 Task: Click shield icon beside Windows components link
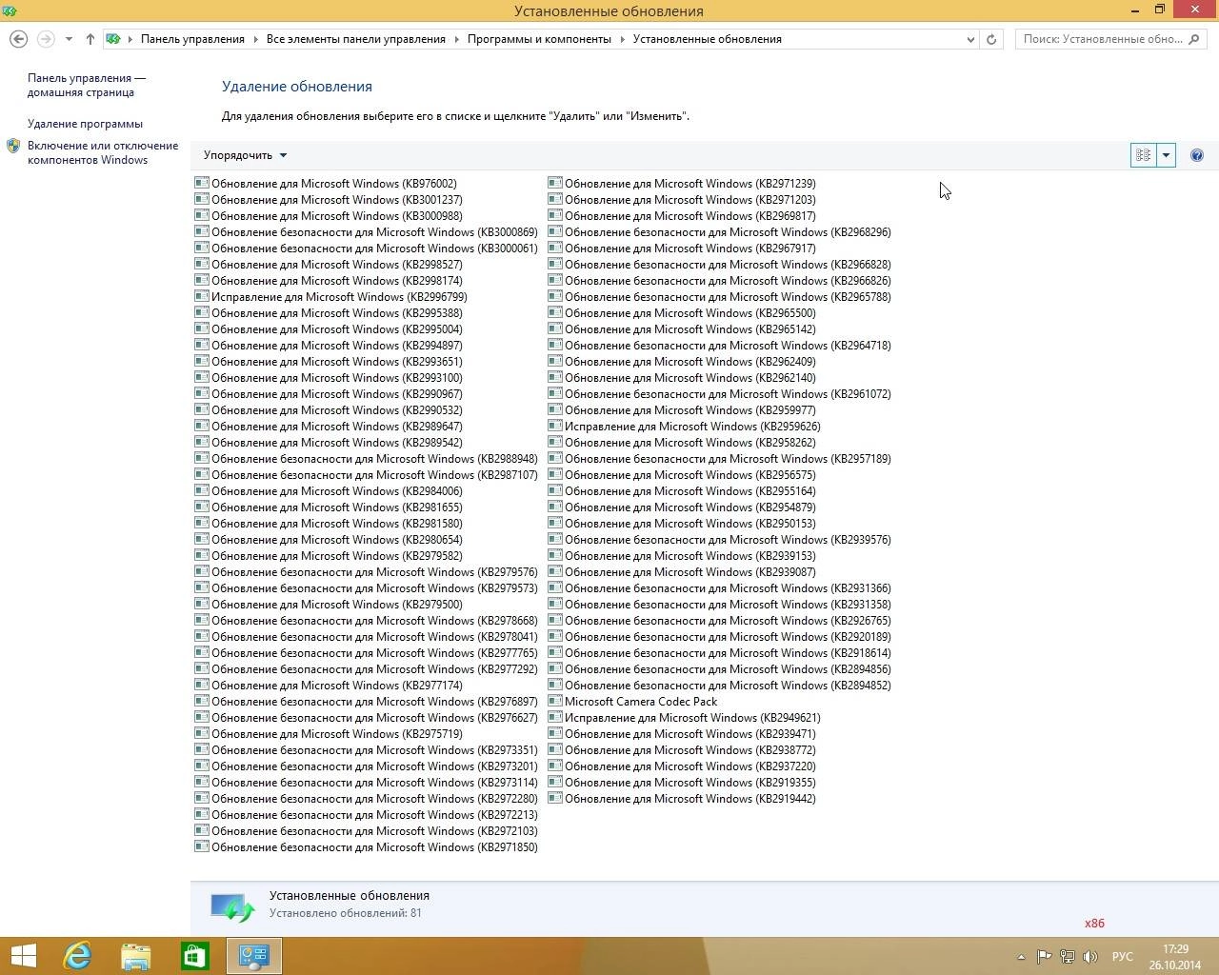click(x=13, y=146)
